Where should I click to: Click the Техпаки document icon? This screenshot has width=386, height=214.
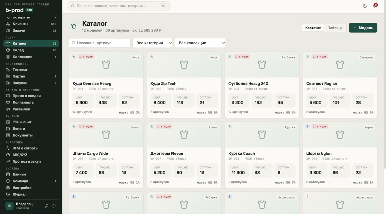8,70
